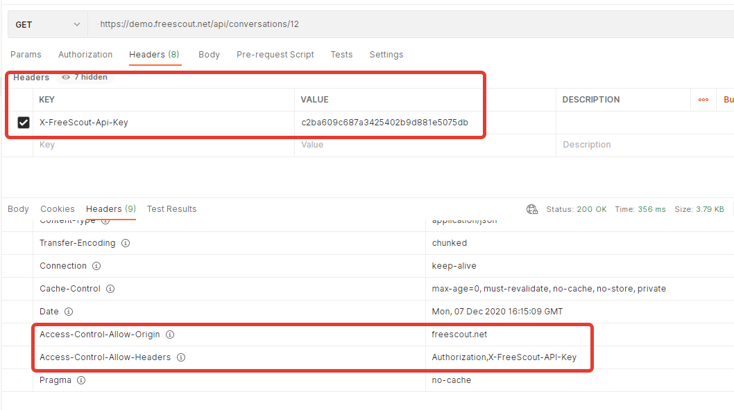This screenshot has height=410, width=734.
Task: Click the info icon beside Connection
Action: point(96,266)
